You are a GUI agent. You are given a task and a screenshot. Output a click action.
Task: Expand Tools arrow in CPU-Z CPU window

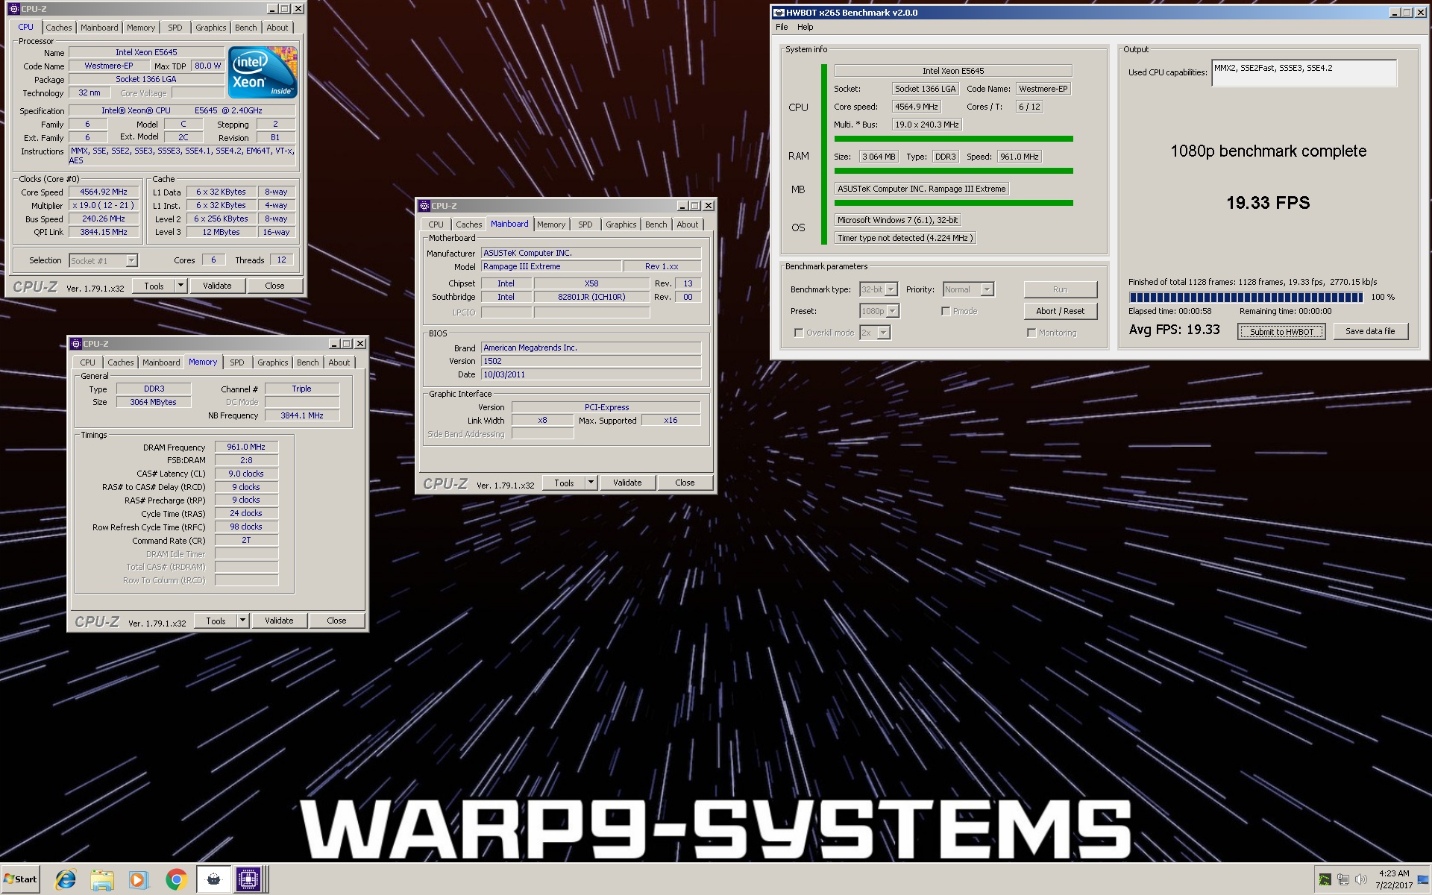(180, 286)
